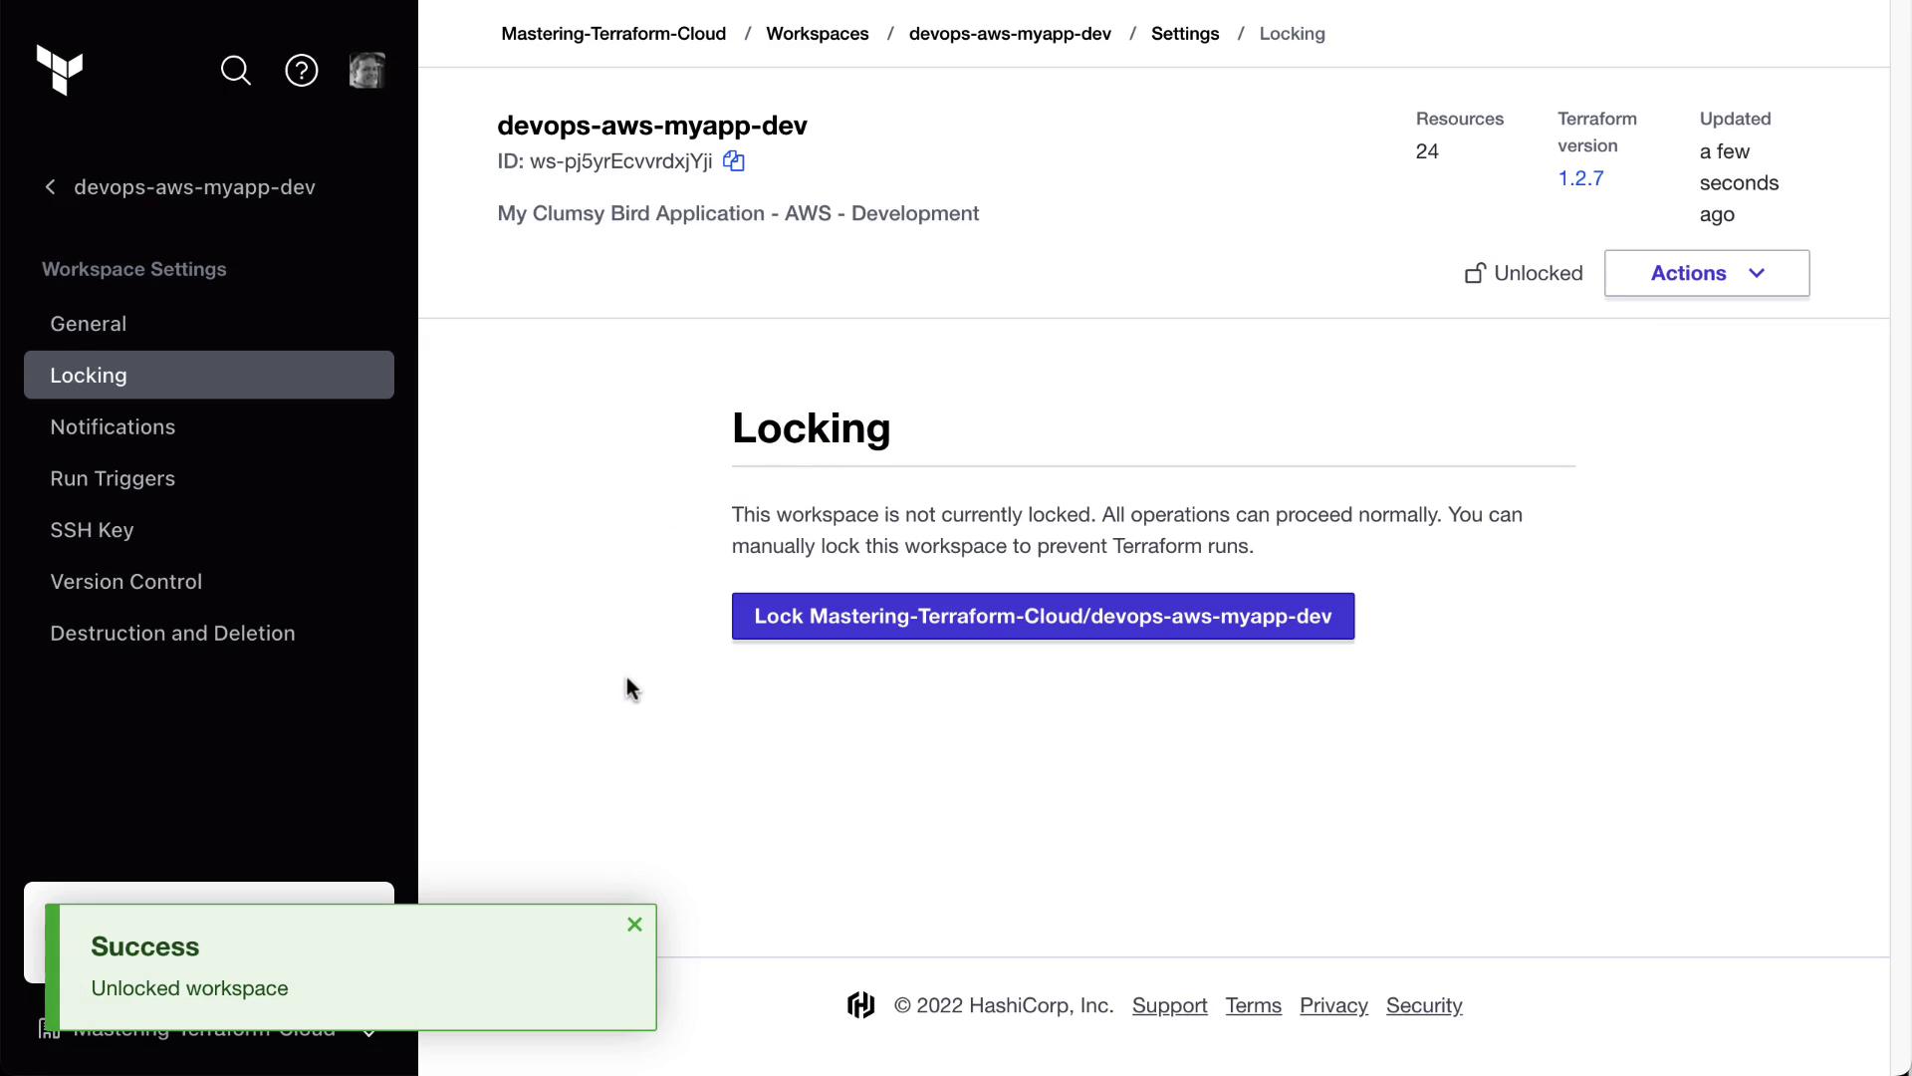The image size is (1912, 1076).
Task: Expand organization switcher at sidebar bottom
Action: coord(368,1032)
